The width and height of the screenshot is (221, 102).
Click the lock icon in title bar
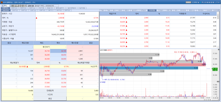coord(198,2)
